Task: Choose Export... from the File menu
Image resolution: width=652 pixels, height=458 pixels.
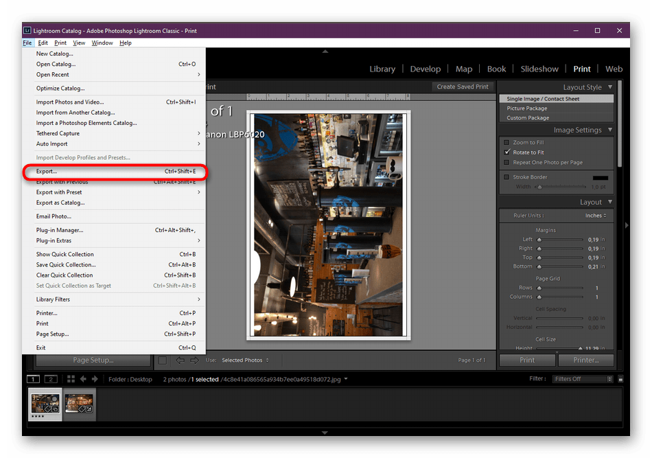Action: (115, 172)
